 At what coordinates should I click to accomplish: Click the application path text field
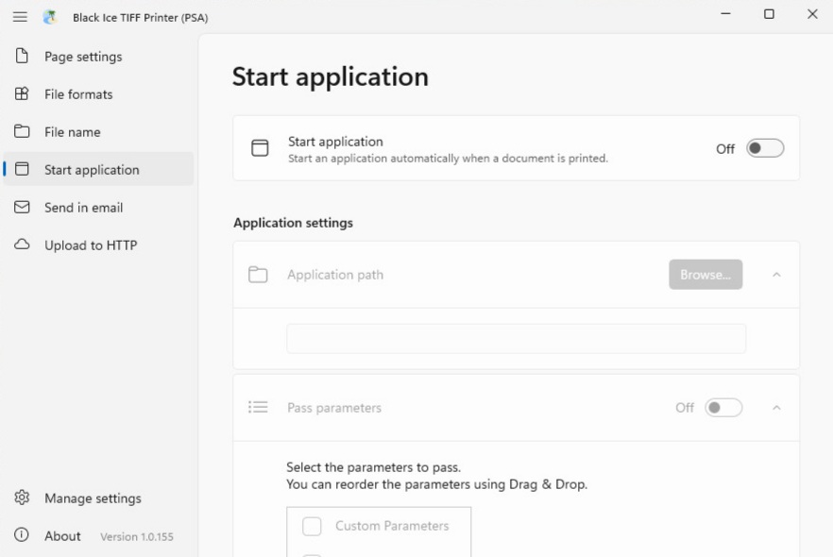[x=517, y=339]
